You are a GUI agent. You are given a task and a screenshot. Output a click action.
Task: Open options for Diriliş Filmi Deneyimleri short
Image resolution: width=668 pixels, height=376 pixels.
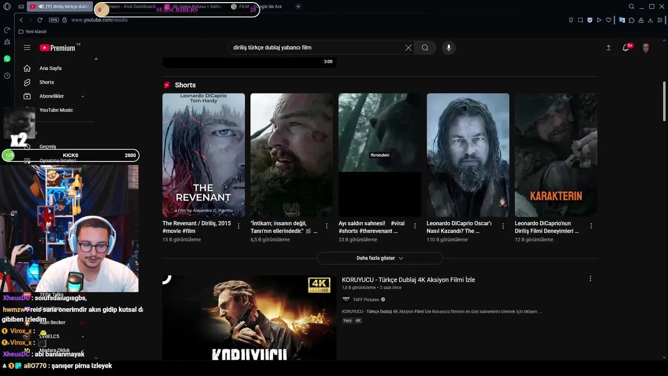coord(591,226)
